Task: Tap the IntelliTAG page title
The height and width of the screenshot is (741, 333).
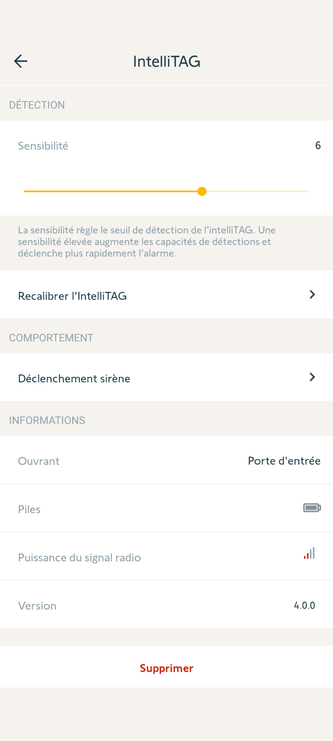Action: (166, 62)
